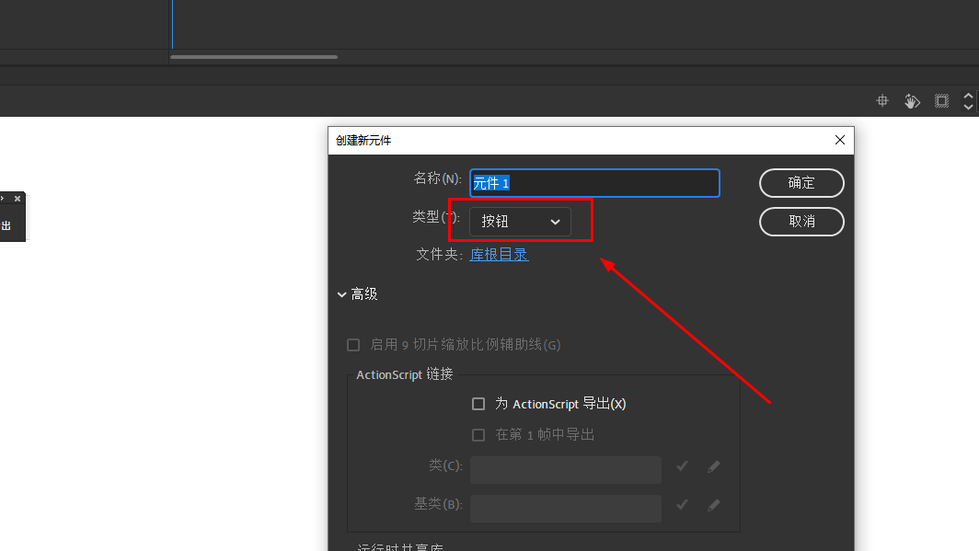Click edit pencil icon beside 基类(B) field
Screen dimensions: 979x551
click(714, 505)
